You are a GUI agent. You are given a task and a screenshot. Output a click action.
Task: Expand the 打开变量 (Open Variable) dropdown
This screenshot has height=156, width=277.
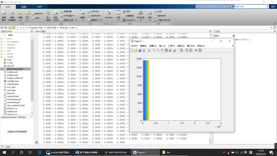(74, 16)
